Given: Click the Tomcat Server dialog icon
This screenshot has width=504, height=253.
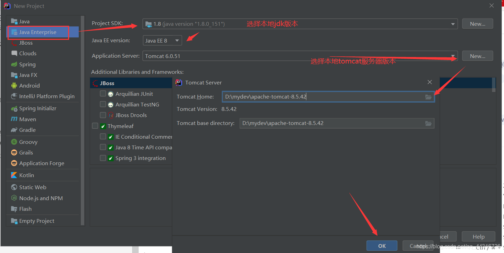Looking at the screenshot, I should pyautogui.click(x=179, y=82).
